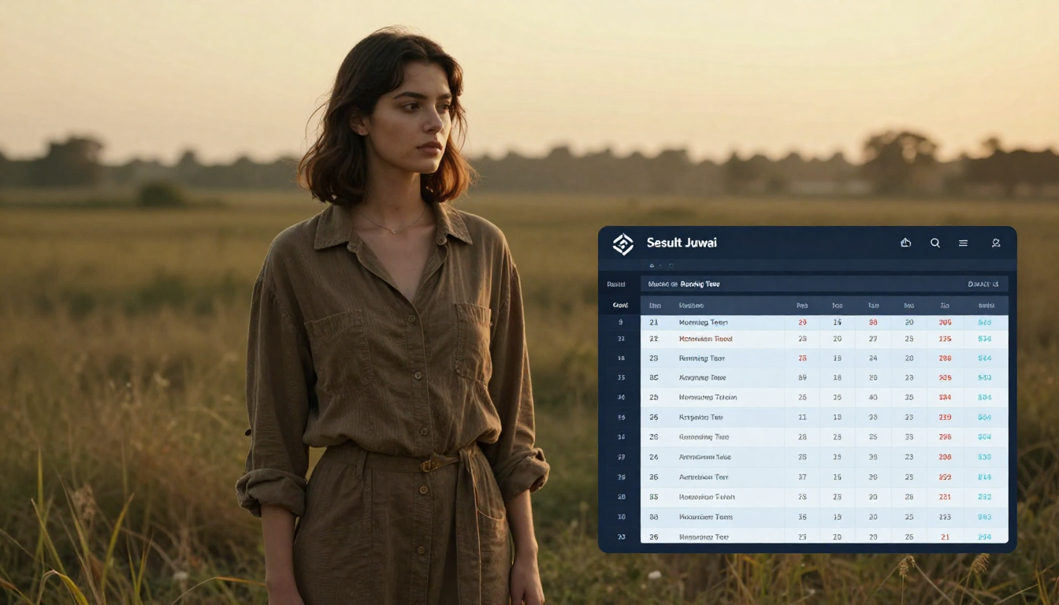
Task: Open search via magnifying glass icon
Action: pos(935,243)
